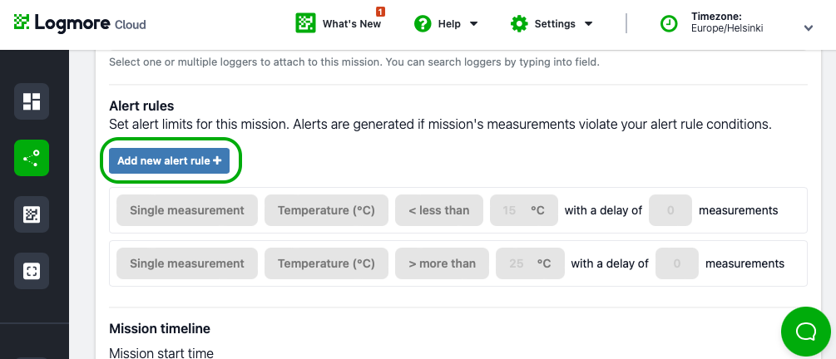
Task: Click the Logmore Cloud logo
Action: [80, 23]
